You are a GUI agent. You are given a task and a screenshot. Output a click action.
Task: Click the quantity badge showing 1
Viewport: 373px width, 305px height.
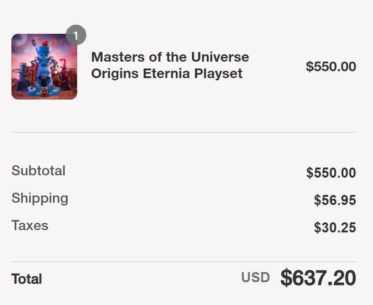pos(76,35)
